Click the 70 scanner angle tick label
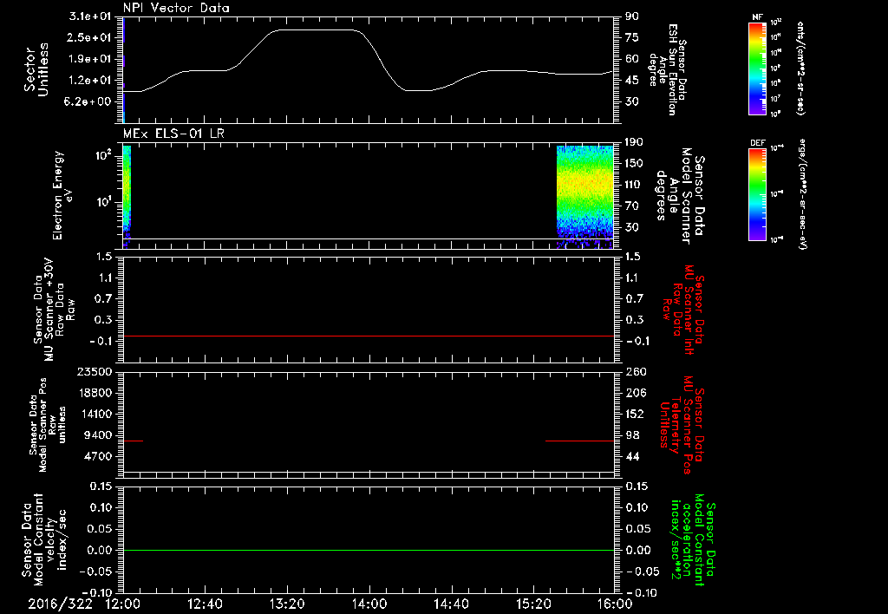 632,206
